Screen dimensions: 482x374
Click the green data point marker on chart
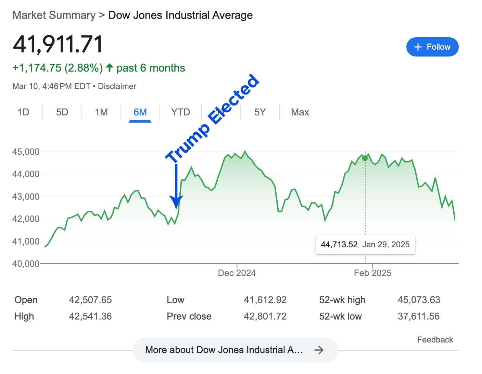point(365,158)
